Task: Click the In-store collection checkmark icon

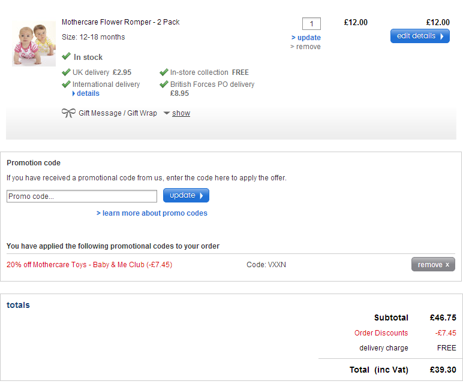Action: coord(164,72)
